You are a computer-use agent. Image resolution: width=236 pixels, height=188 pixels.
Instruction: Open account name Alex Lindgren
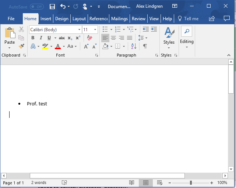149,6
